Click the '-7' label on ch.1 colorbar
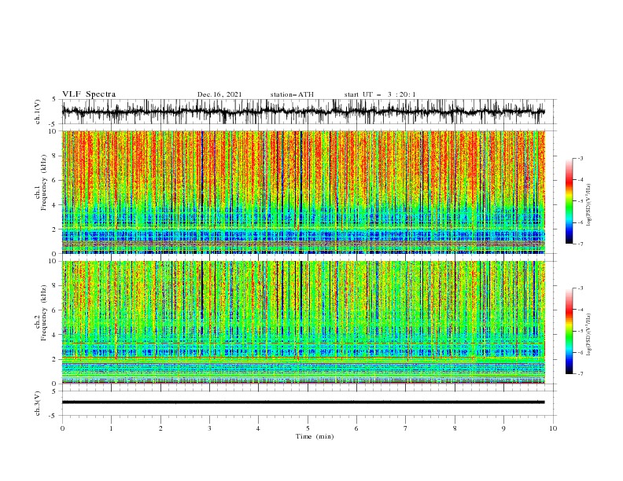 click(580, 244)
